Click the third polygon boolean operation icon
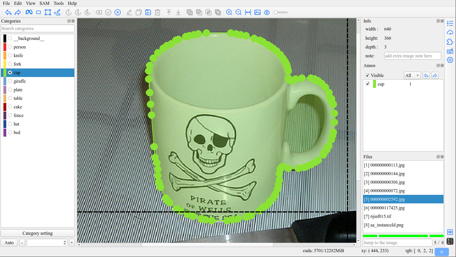The image size is (456, 257). pos(208,12)
